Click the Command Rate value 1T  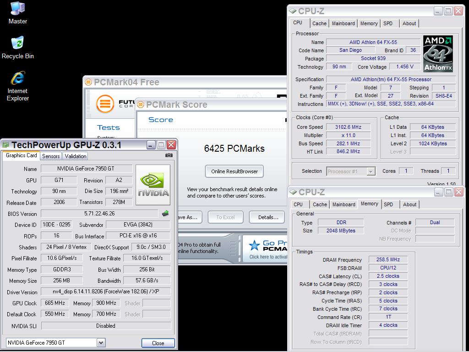(x=388, y=317)
